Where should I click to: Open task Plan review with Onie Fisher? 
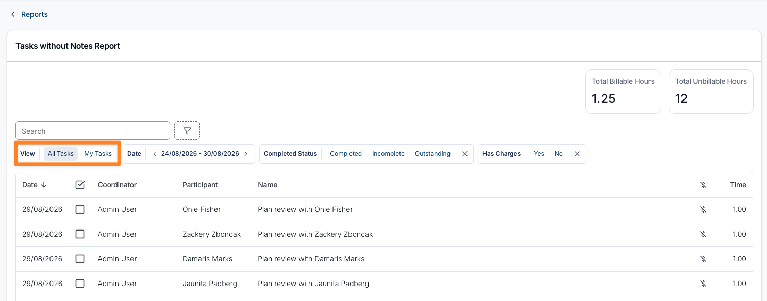click(x=305, y=209)
